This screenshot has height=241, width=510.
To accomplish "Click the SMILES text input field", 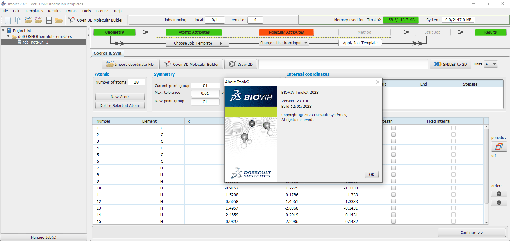I will click(x=343, y=64).
